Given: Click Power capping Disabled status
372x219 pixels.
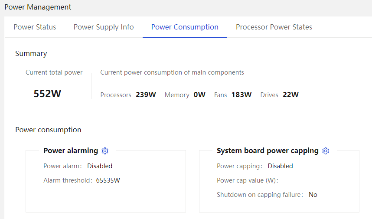Looking at the screenshot, I should point(280,166).
